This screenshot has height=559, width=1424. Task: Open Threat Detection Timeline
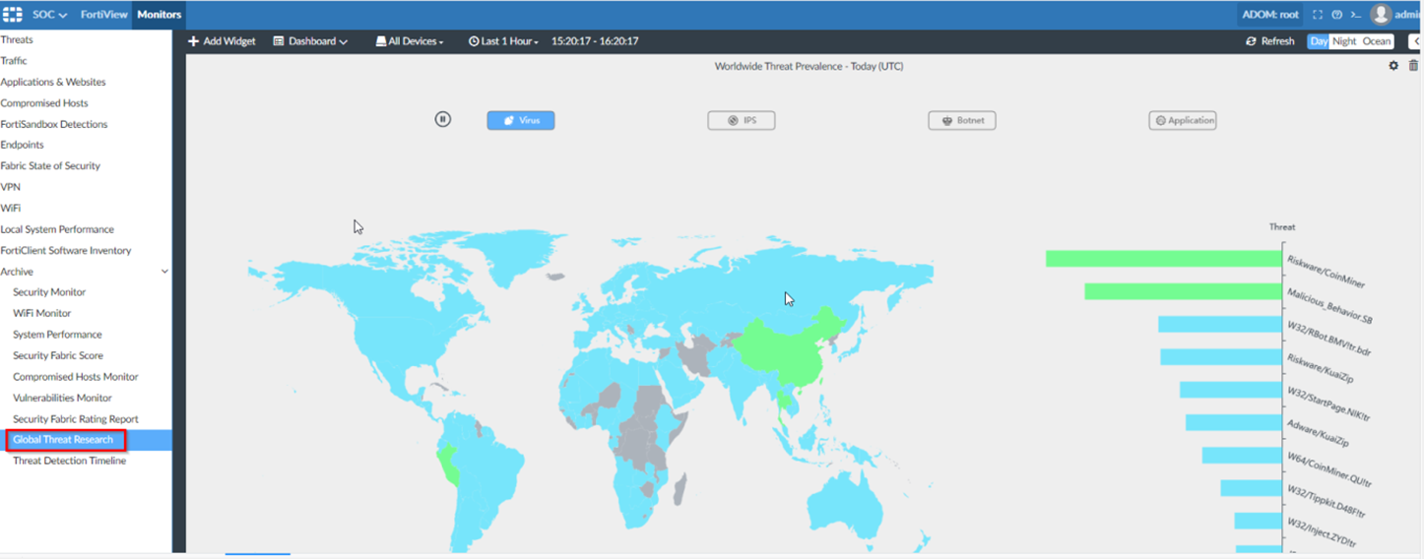click(x=69, y=461)
